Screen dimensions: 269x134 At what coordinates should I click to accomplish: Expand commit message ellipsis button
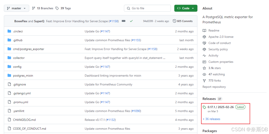123,21
